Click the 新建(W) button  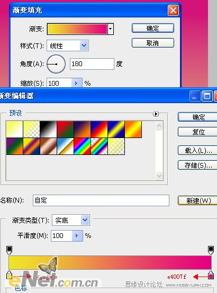[197, 200]
